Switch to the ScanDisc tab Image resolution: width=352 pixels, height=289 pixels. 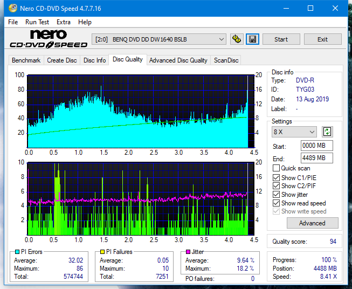(x=226, y=60)
